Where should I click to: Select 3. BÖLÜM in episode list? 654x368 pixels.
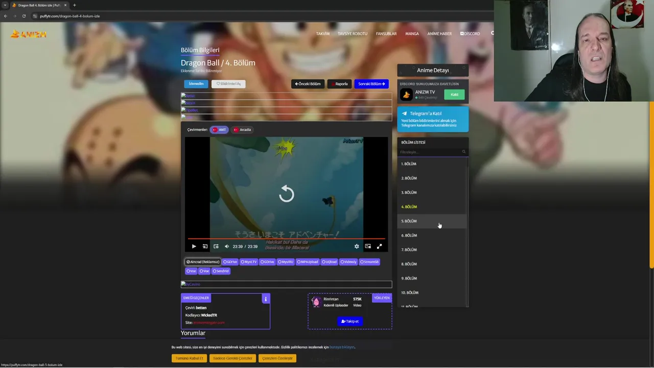point(431,192)
